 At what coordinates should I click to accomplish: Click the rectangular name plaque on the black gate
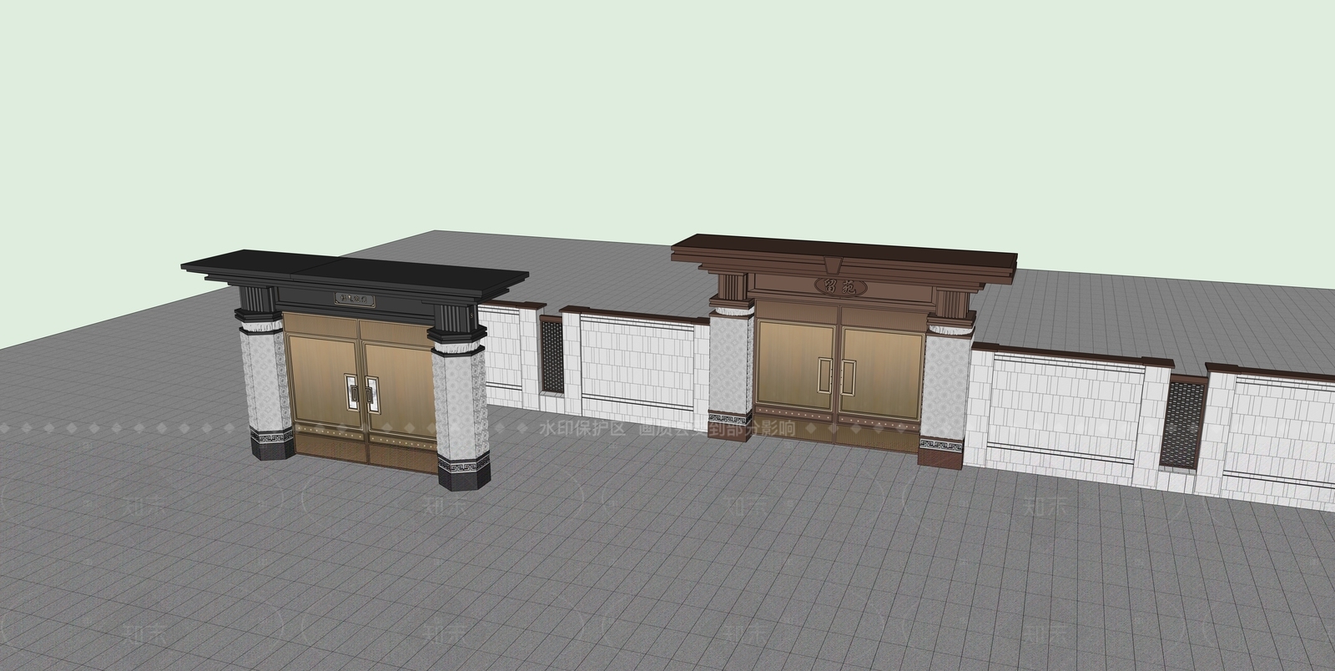[x=356, y=298]
